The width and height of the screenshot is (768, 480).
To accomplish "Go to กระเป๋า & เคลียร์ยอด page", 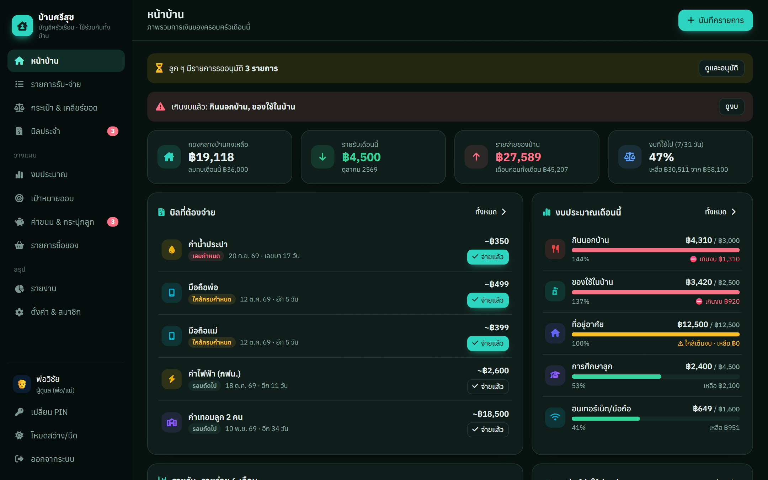I will tap(66, 108).
